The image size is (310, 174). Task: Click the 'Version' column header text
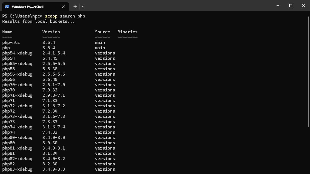coord(51,32)
